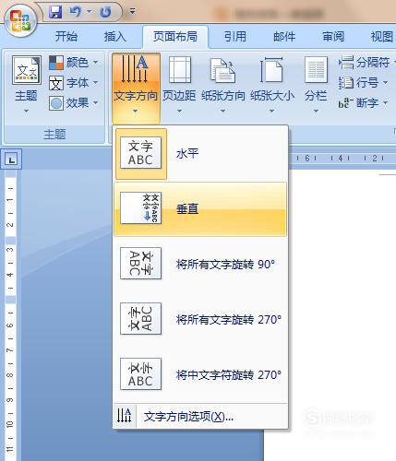Screen dimensions: 396x461
Task: Open the 邮件 tab
Action: click(x=284, y=37)
